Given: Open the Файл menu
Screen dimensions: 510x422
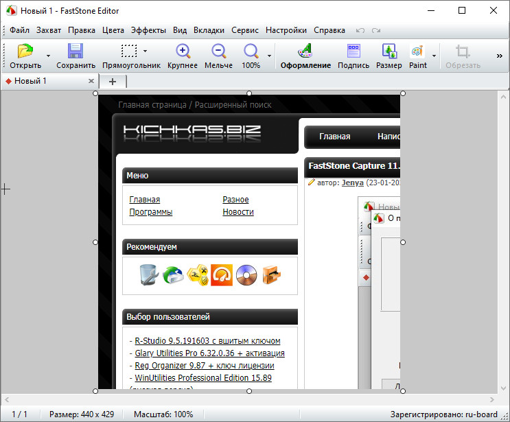Looking at the screenshot, I should [19, 30].
